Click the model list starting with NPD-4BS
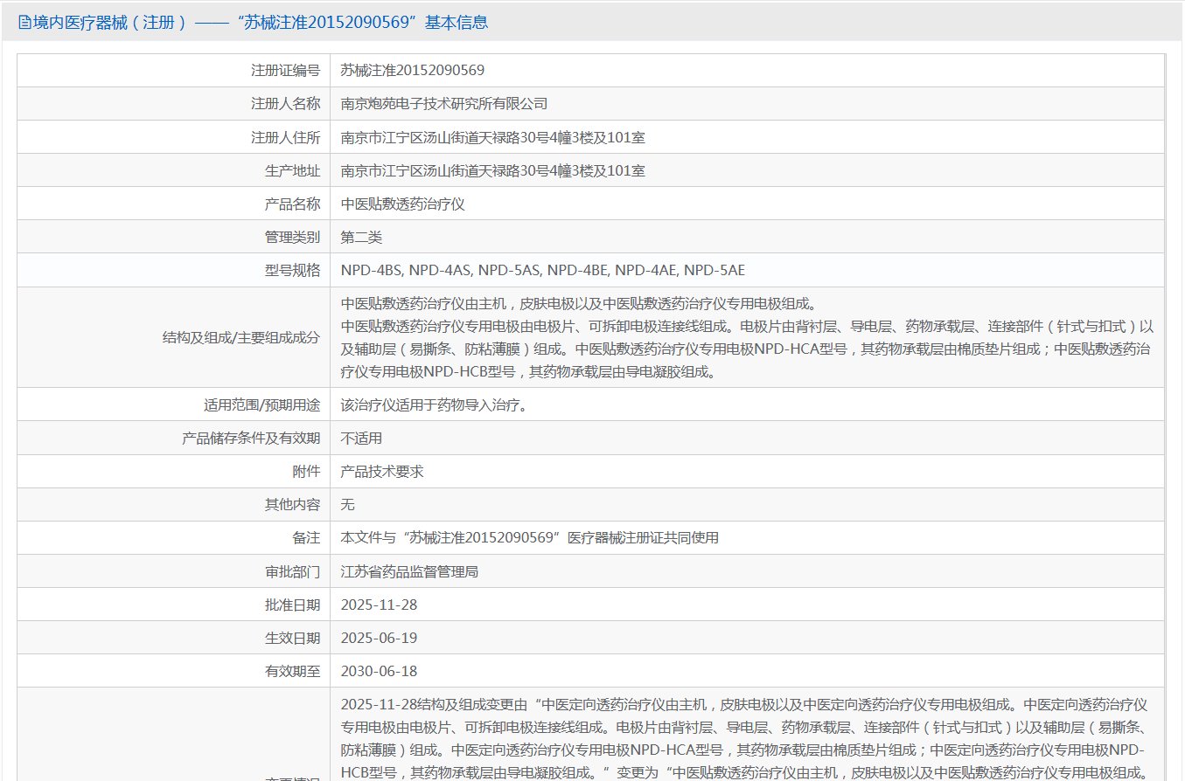1185x781 pixels. [x=543, y=270]
